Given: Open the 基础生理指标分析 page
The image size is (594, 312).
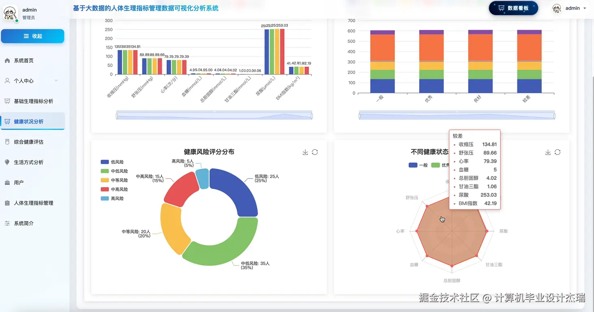Looking at the screenshot, I should pos(32,101).
